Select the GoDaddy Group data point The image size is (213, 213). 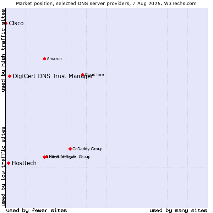[70, 149]
